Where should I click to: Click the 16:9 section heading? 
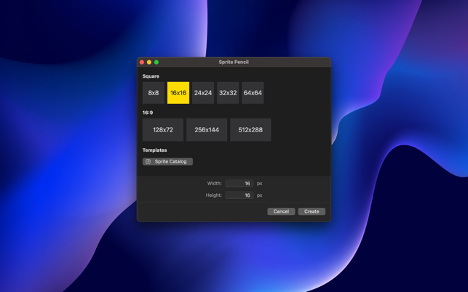pyautogui.click(x=148, y=113)
